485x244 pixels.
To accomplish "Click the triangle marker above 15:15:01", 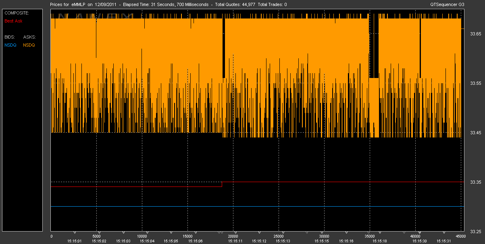I will click(x=75, y=232).
